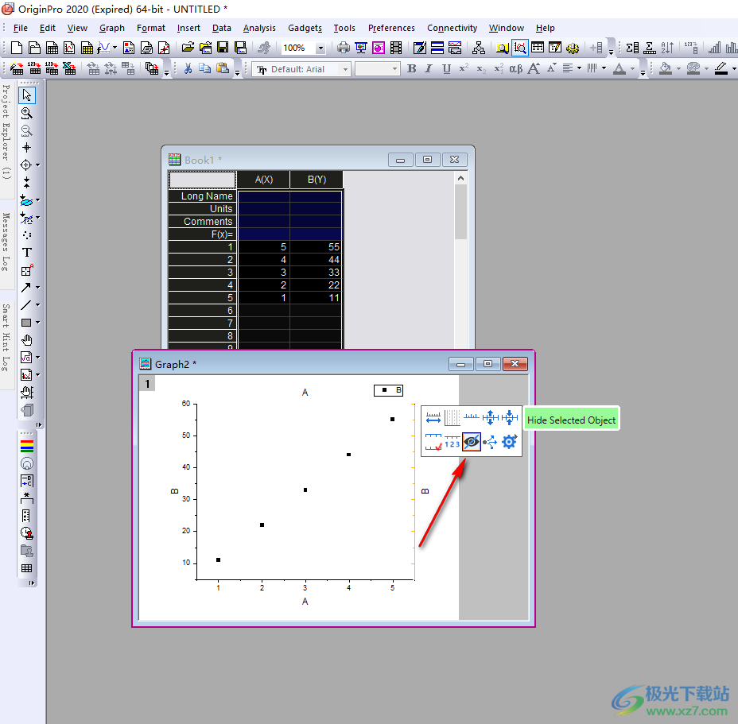738x724 pixels.
Task: Open the Gadgets menu
Action: 306,28
